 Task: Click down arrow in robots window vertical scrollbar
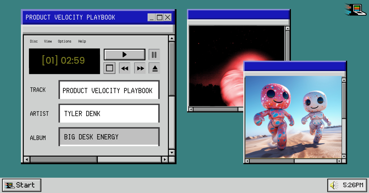[x=344, y=156]
